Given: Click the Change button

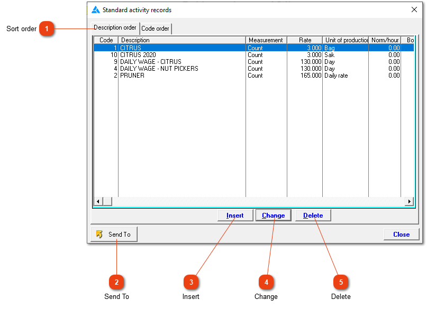Looking at the screenshot, I should tap(274, 216).
